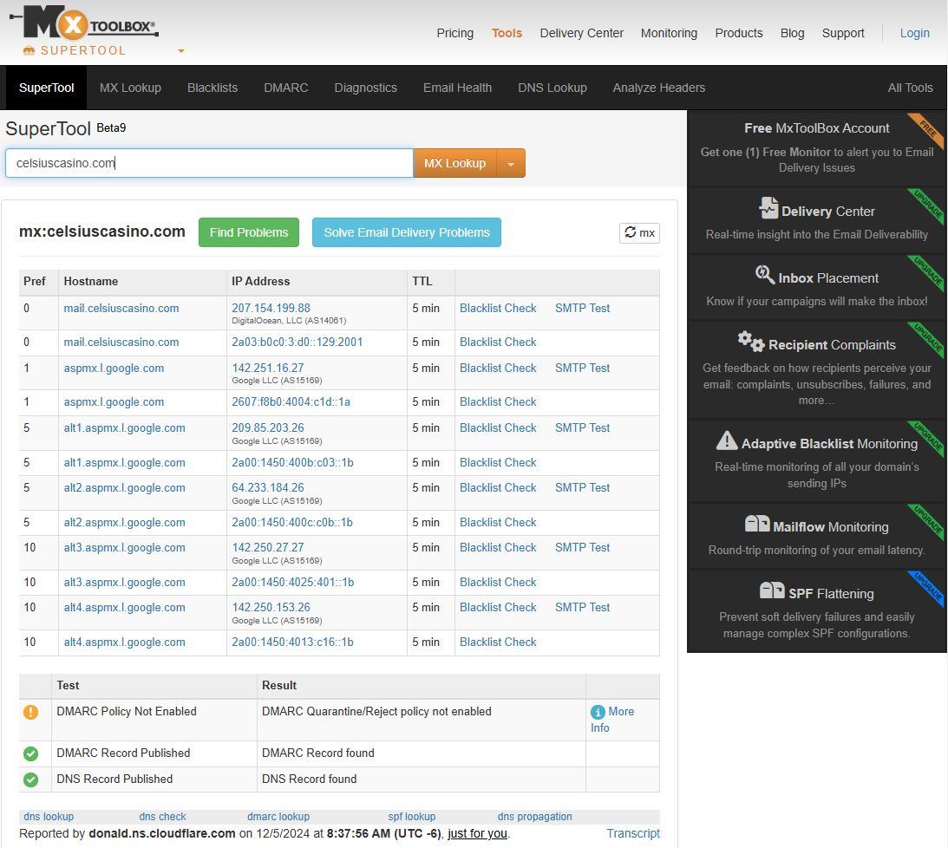Click SMTP Test for 142.250.153.26
This screenshot has height=848, width=948.
(x=582, y=608)
